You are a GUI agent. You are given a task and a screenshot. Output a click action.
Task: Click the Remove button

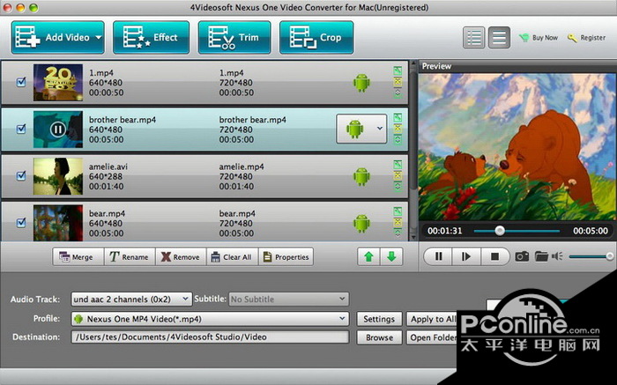pos(181,256)
